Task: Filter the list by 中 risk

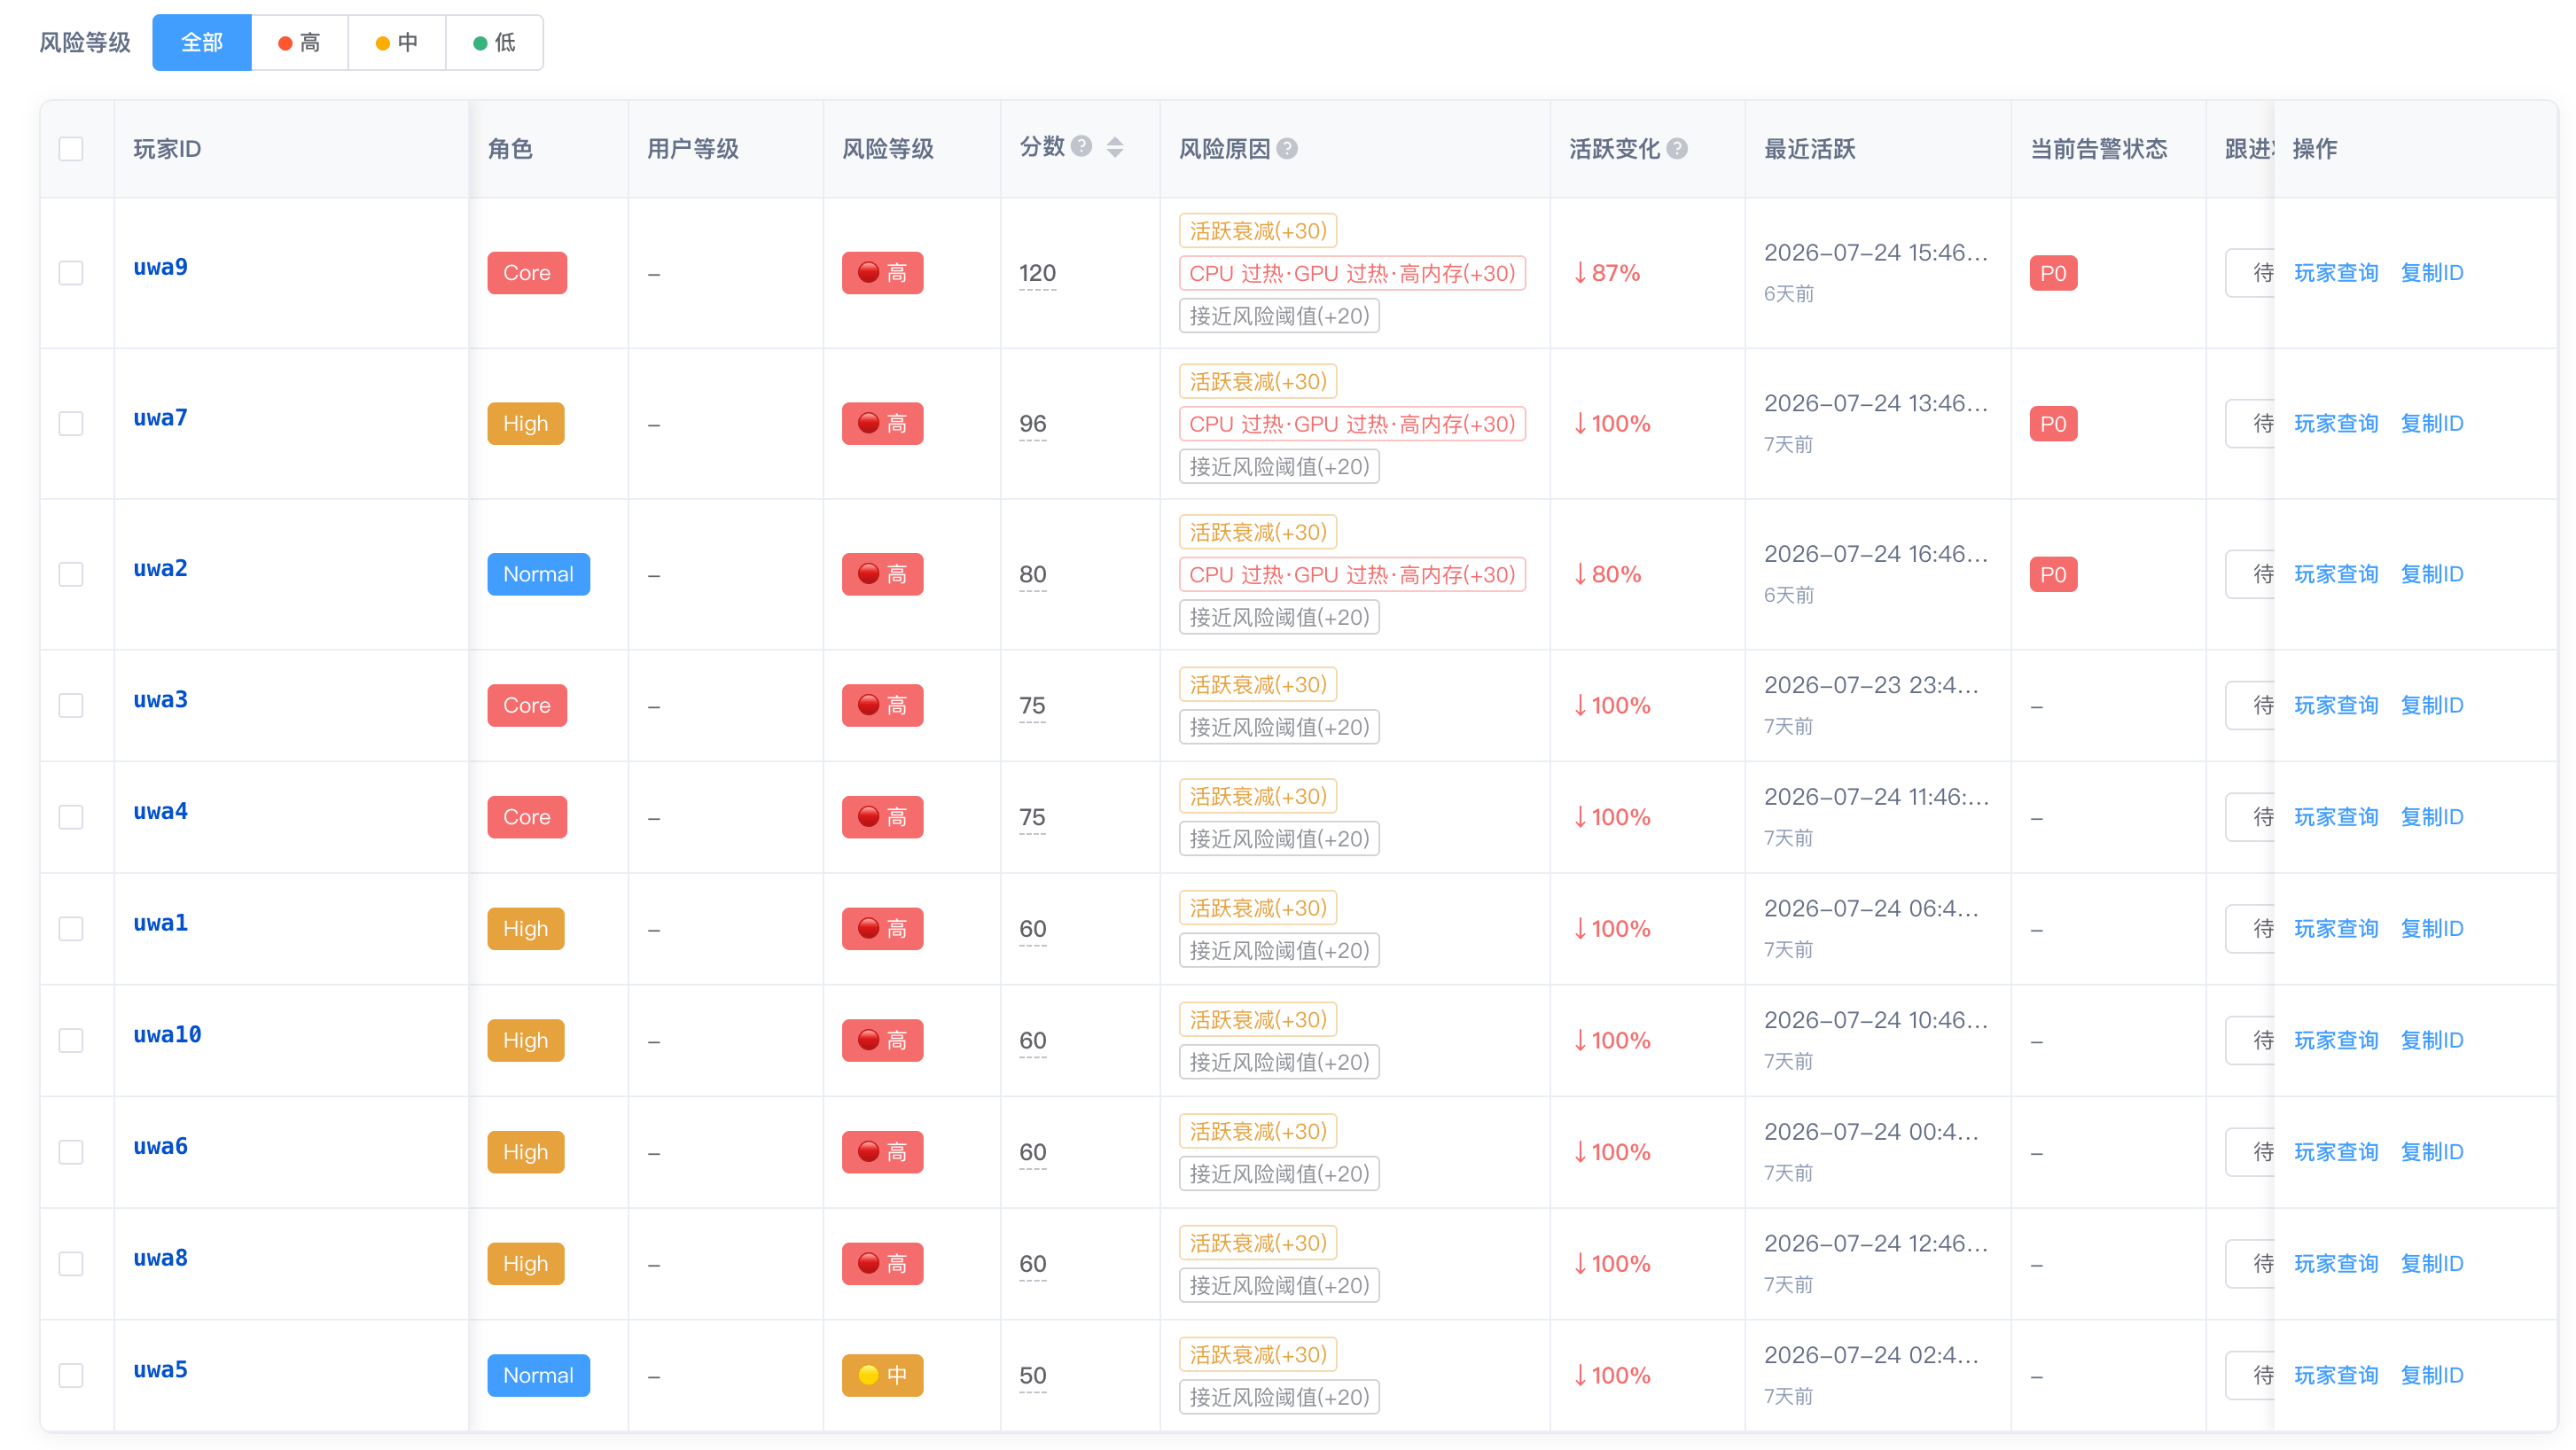Action: coord(397,43)
